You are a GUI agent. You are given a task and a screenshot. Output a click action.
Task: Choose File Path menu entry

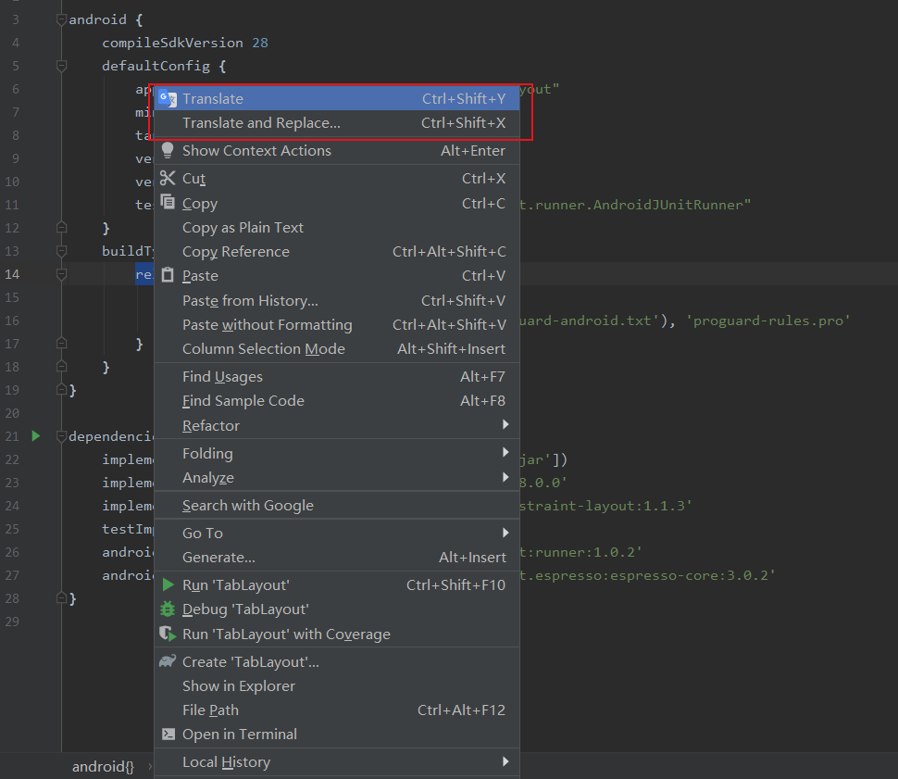click(337, 710)
